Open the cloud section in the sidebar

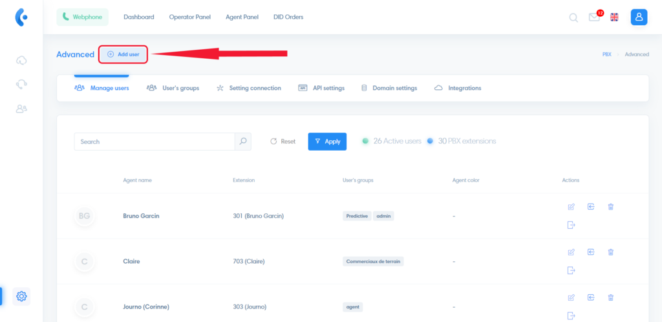[x=21, y=61]
